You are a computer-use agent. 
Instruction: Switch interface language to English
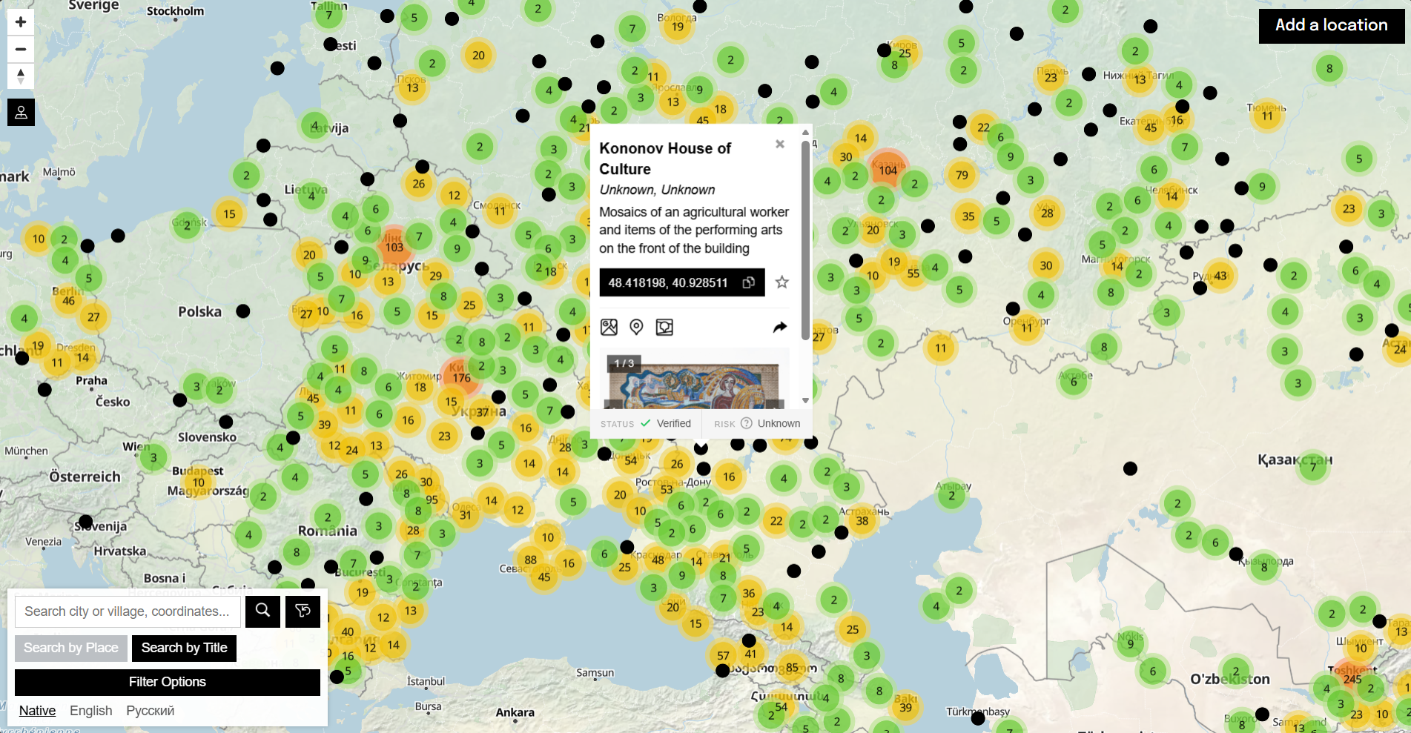90,710
